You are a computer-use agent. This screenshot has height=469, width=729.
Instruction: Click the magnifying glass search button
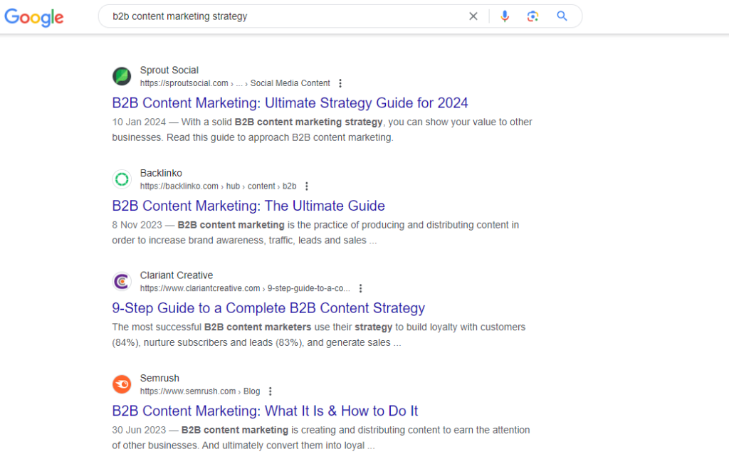point(562,16)
